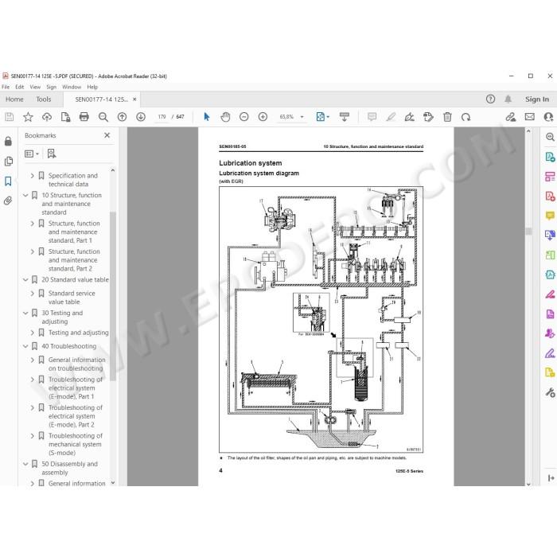Screen dimensions: 557x557
Task: Rotate the page with the rotate icon
Action: (x=466, y=117)
